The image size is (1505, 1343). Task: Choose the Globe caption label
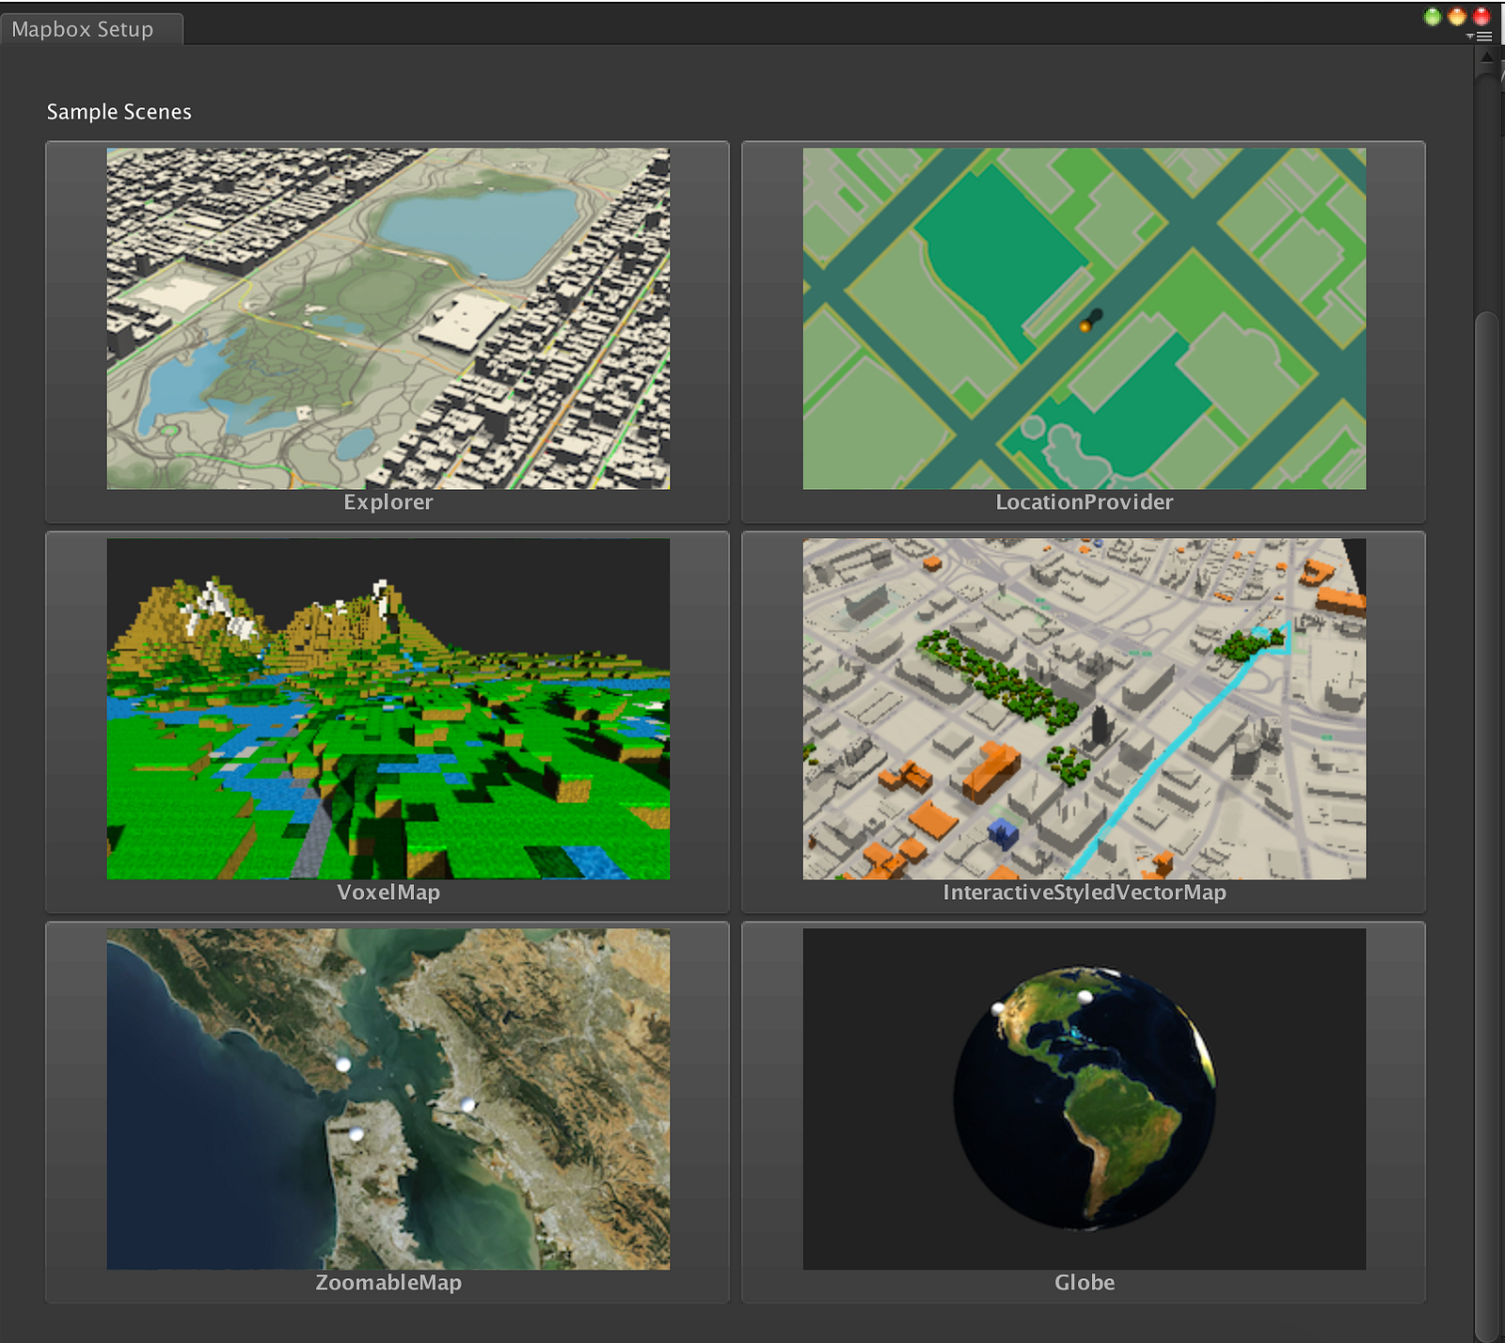[1085, 1283]
